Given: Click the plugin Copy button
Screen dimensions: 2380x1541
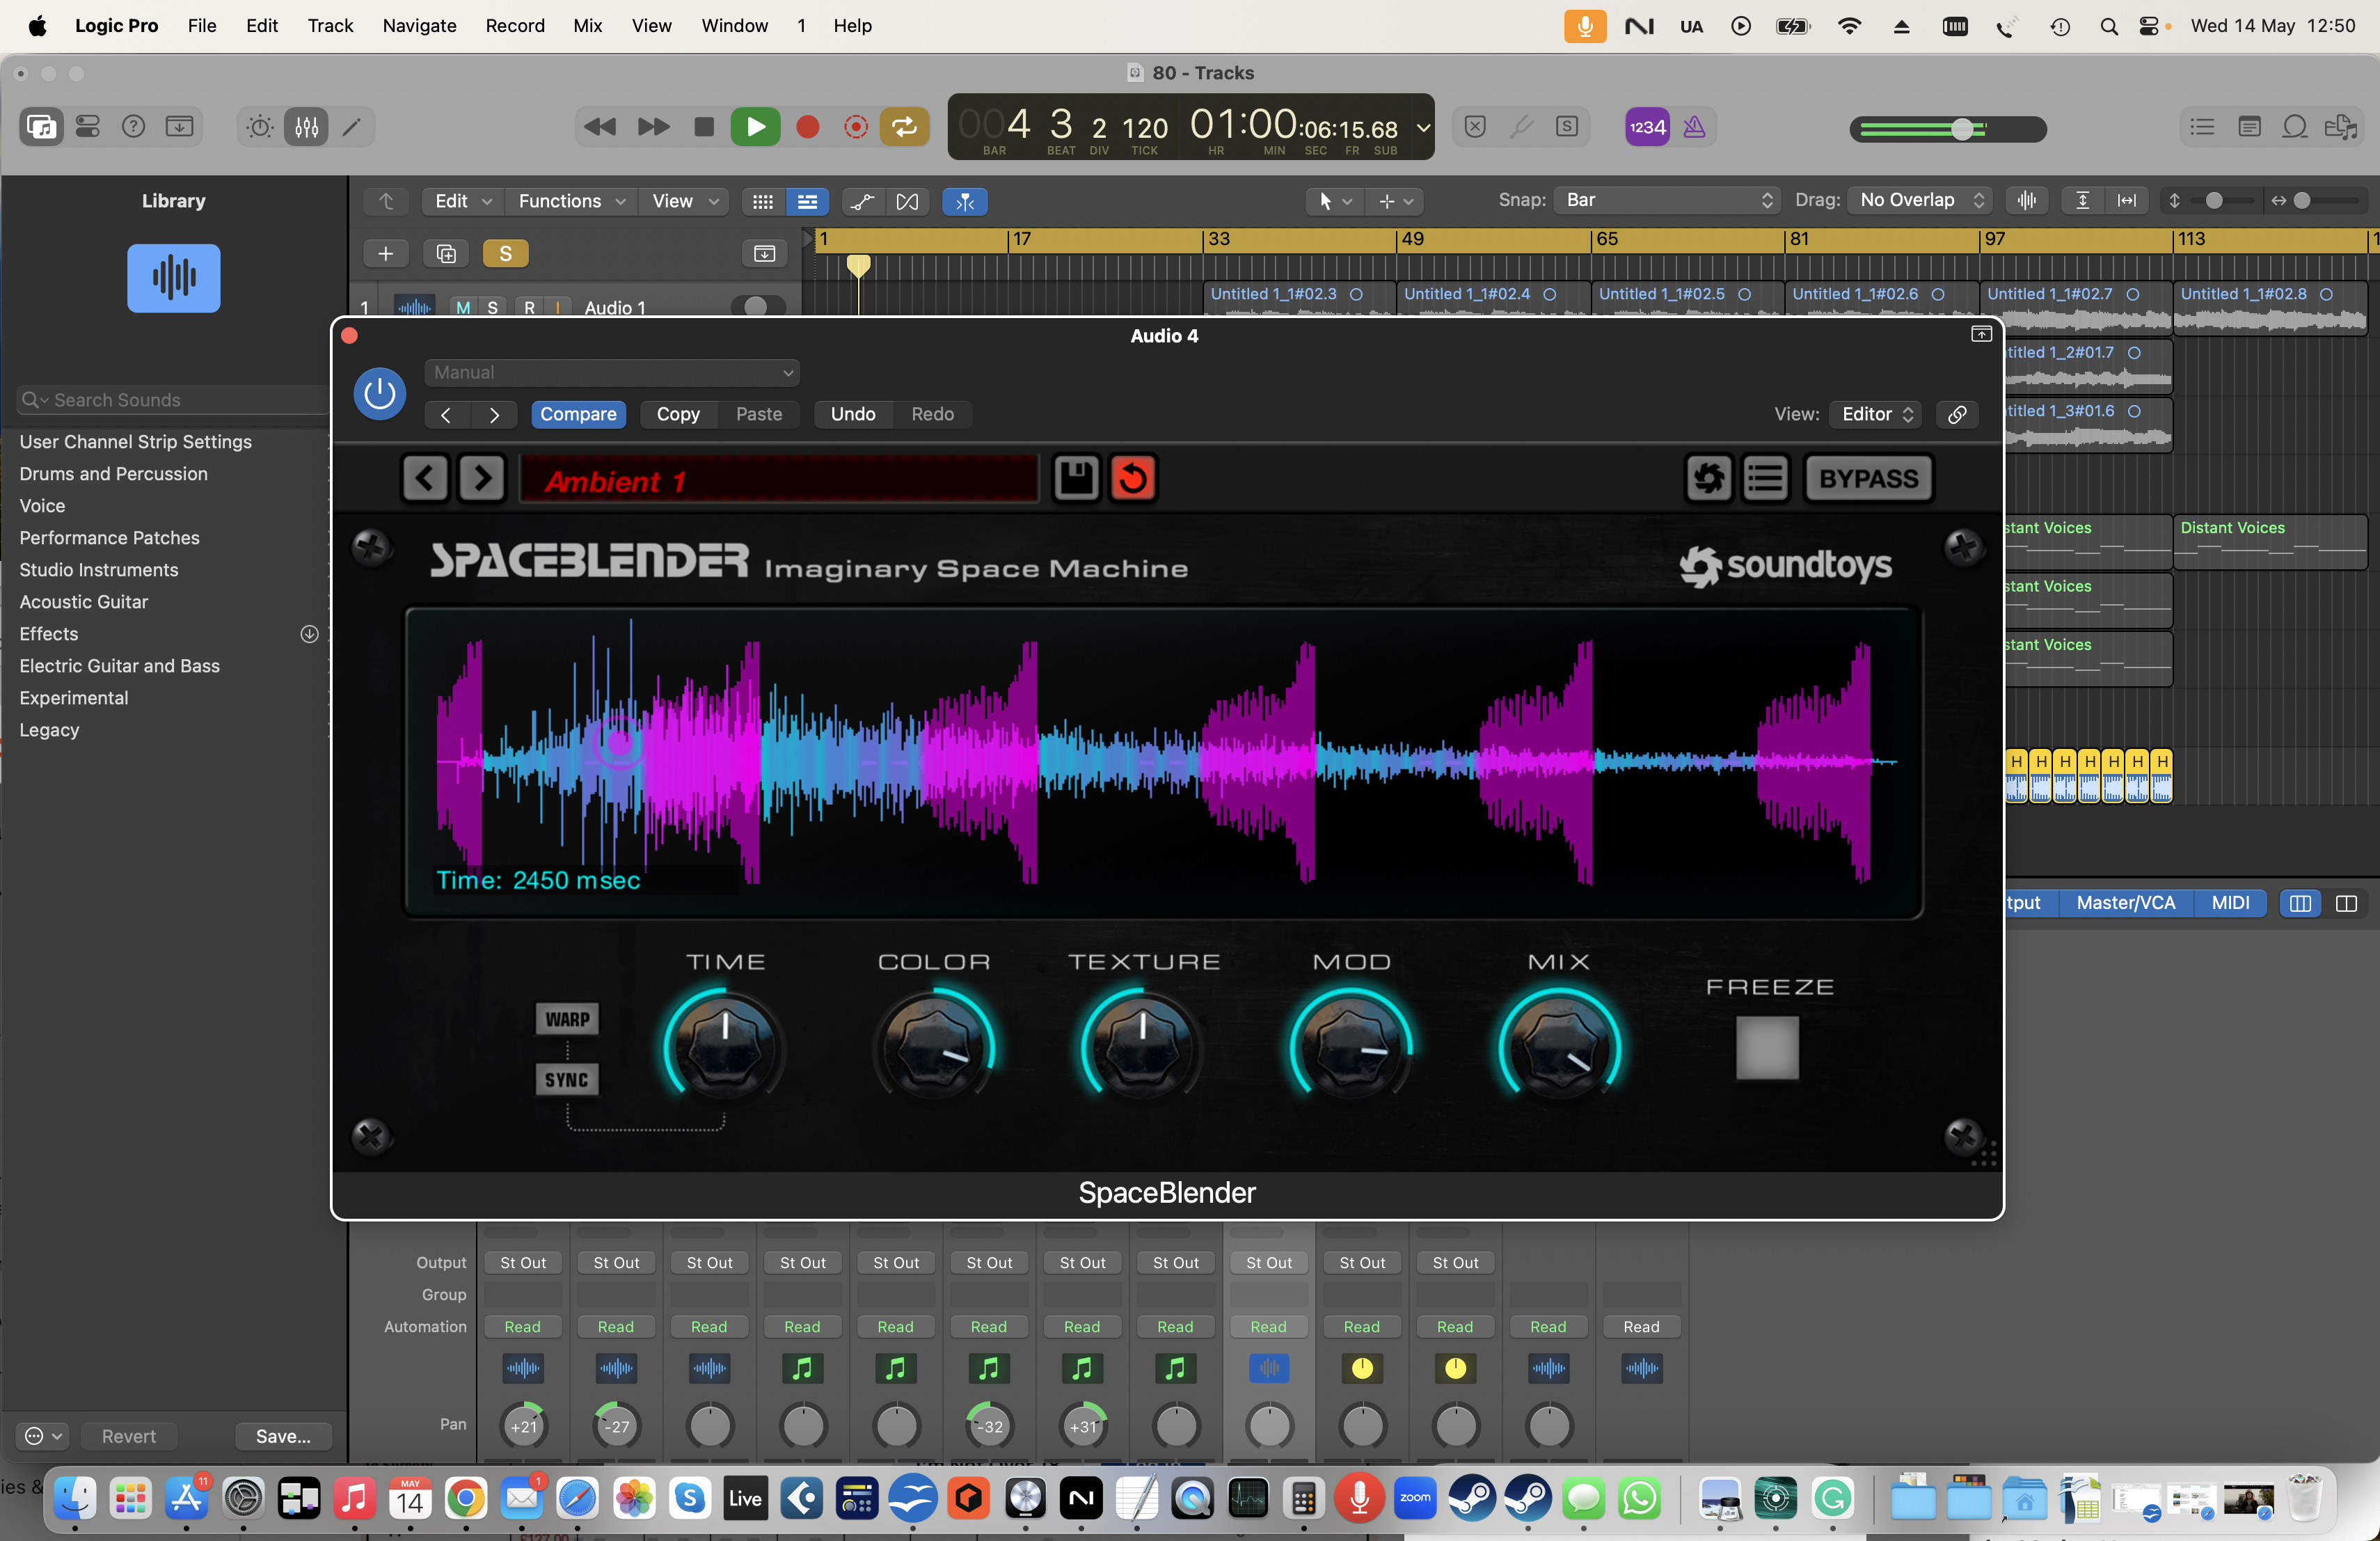Looking at the screenshot, I should [x=678, y=414].
